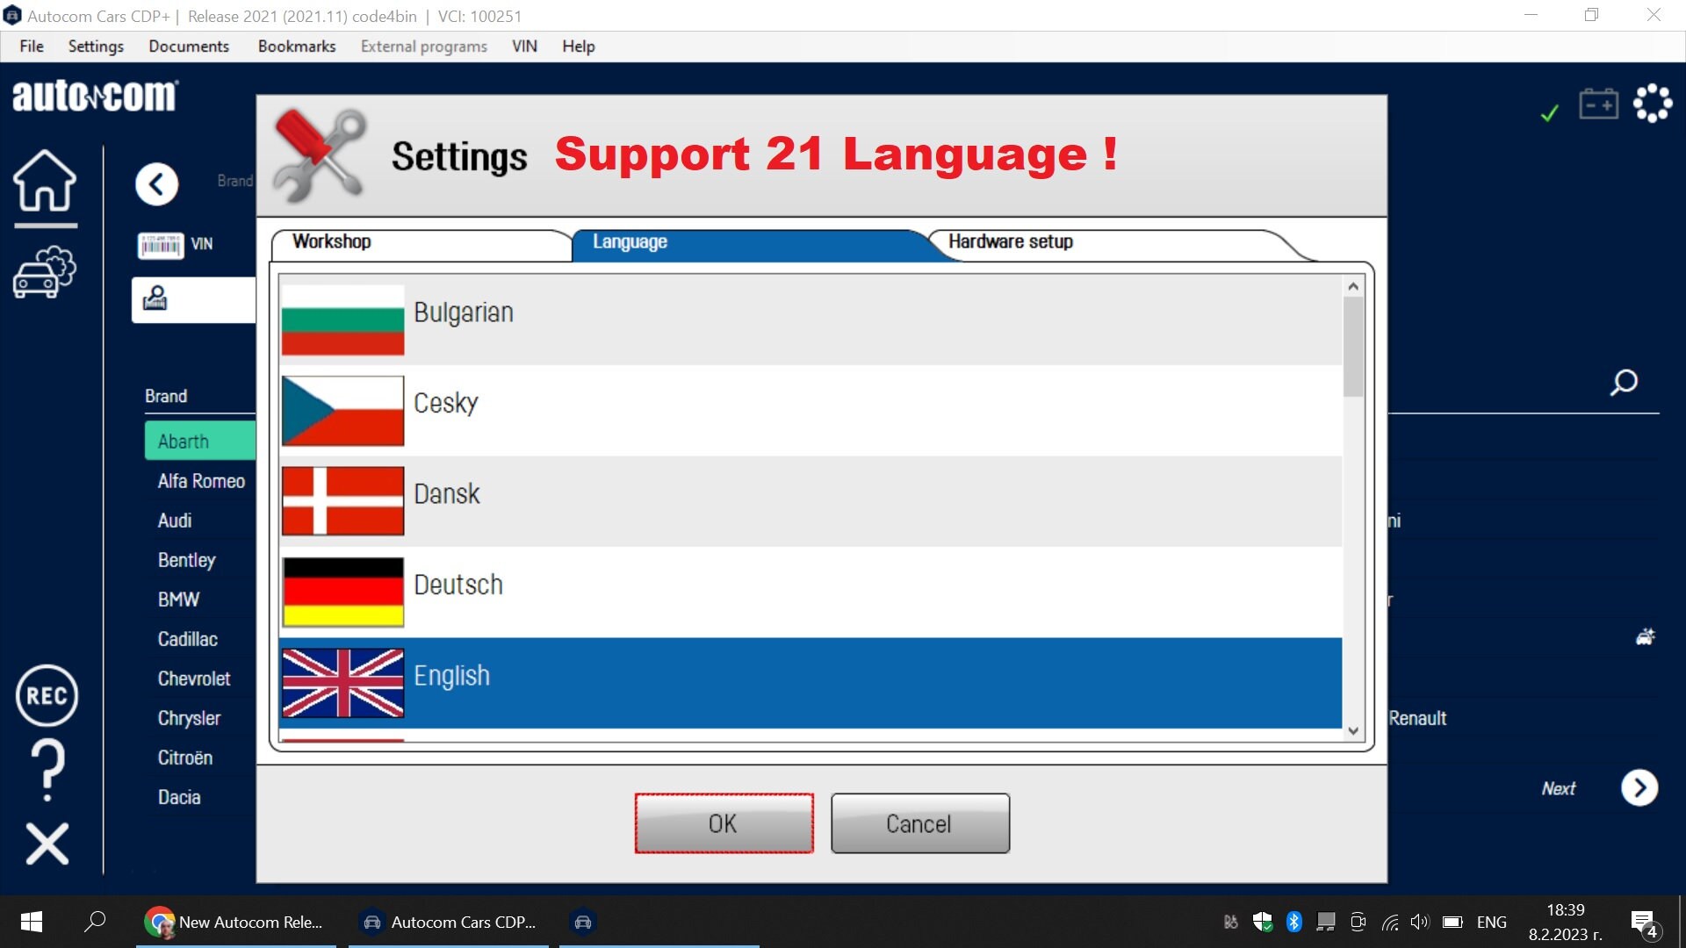Select the car diagnostics icon in sidebar
This screenshot has width=1686, height=948.
[x=46, y=272]
